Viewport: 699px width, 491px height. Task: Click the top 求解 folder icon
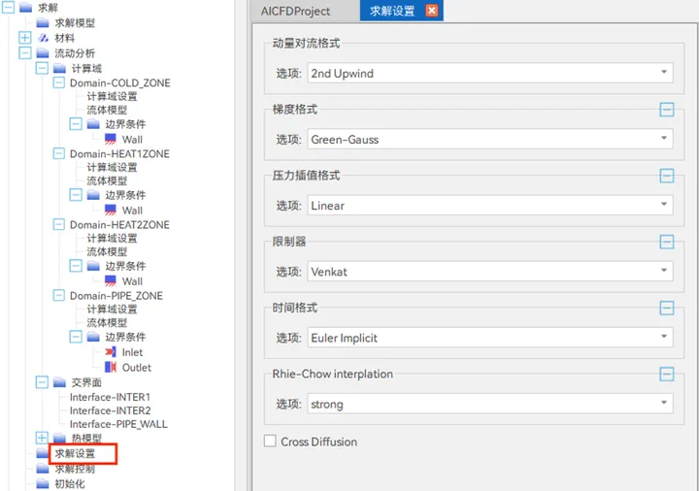(25, 8)
